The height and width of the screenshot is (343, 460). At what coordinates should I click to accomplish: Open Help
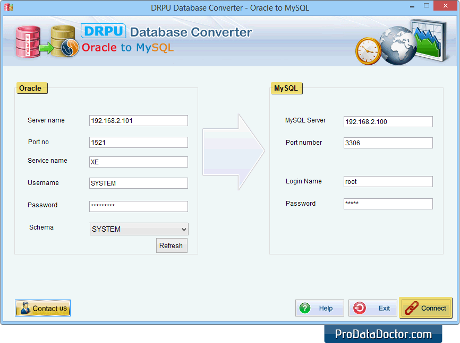click(x=319, y=308)
